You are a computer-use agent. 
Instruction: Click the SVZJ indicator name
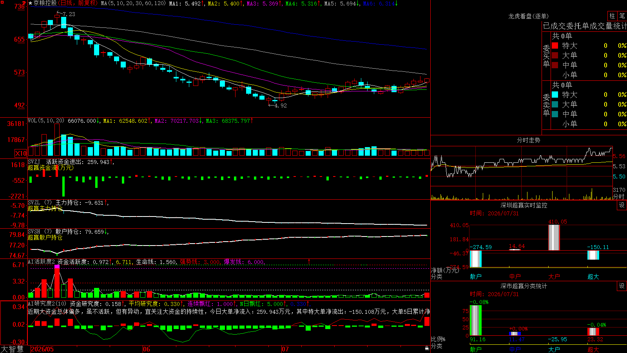click(x=34, y=162)
